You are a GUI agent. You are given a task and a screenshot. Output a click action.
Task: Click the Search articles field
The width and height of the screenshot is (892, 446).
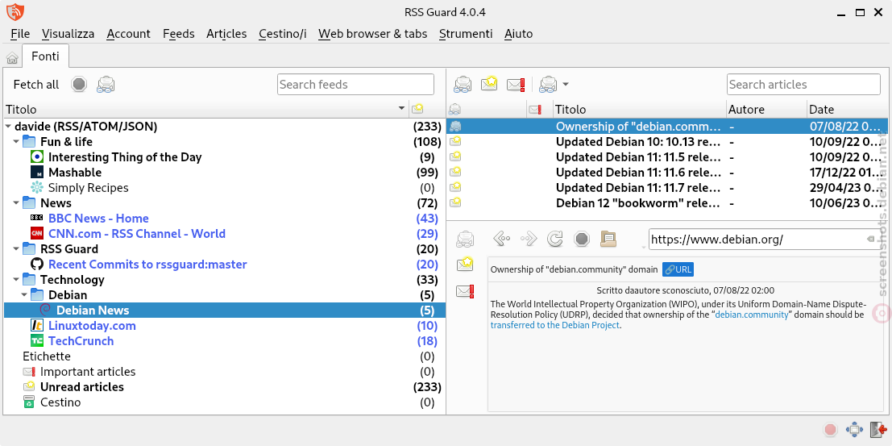[x=803, y=85]
